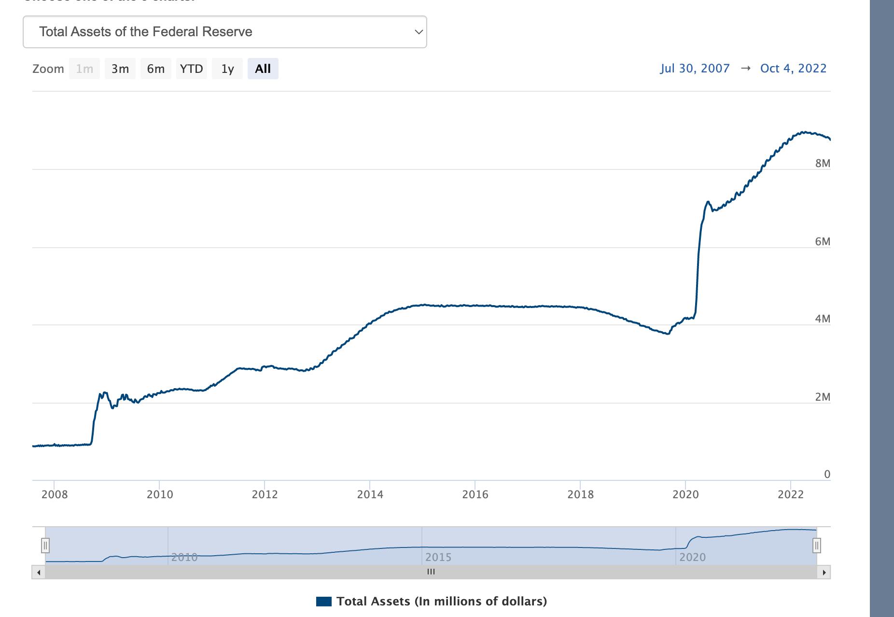Click the 2015 marker in the navigator

click(438, 557)
